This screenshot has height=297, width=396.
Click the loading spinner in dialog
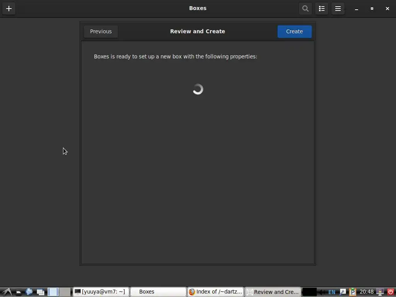pyautogui.click(x=198, y=89)
